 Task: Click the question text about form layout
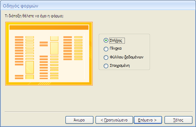[x=34, y=16]
